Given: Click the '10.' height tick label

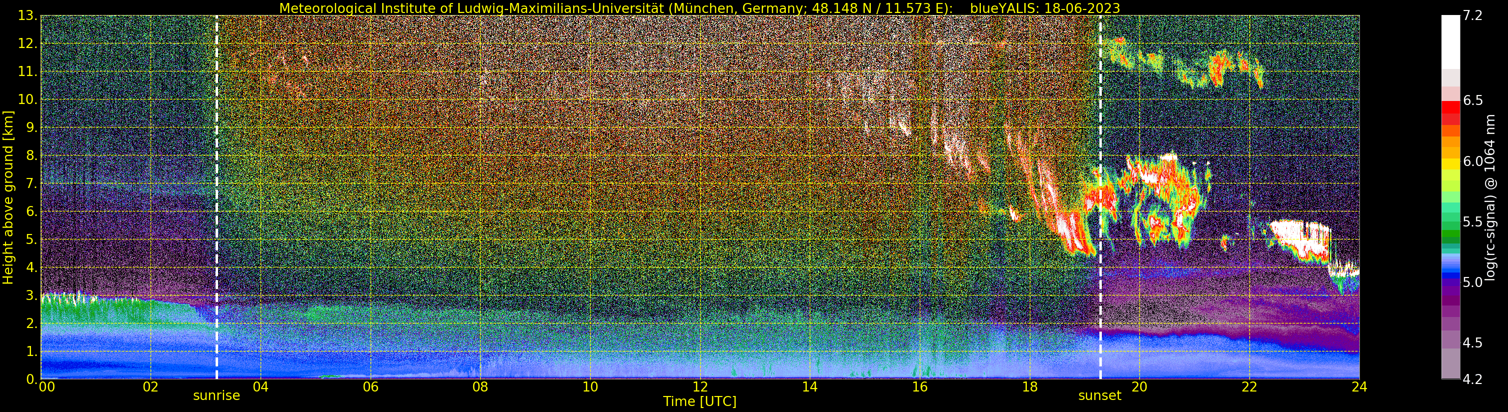Looking at the screenshot, I should click(28, 99).
